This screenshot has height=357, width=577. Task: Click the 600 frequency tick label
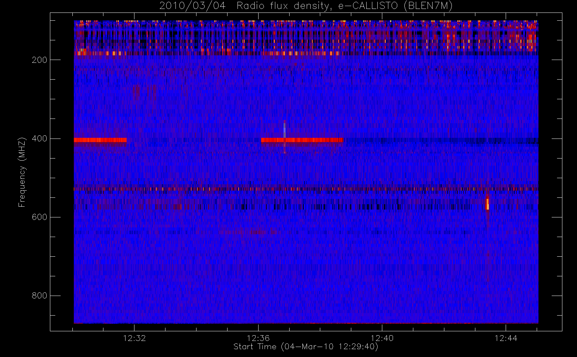click(x=39, y=217)
